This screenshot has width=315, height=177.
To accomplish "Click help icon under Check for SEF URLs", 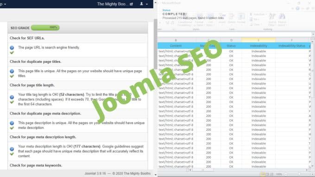I will click(12, 48).
